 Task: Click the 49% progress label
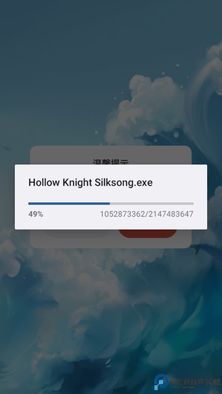click(36, 214)
